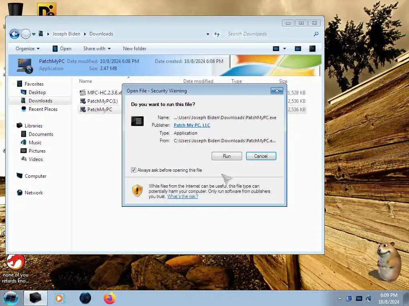Expand the address bar history dropdown
Viewport: 409px width, 306px height.
[208, 34]
